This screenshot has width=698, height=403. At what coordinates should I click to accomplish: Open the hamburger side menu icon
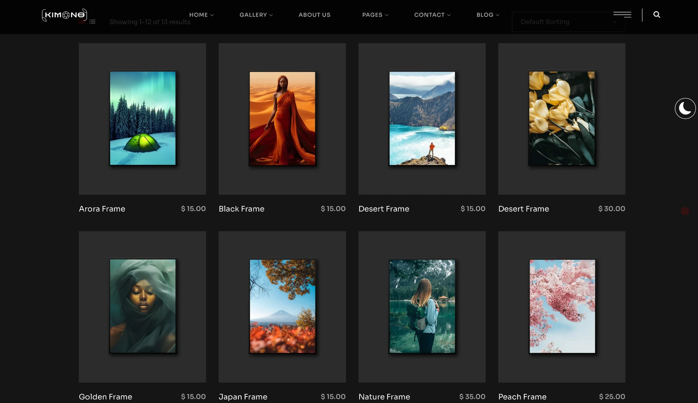622,15
